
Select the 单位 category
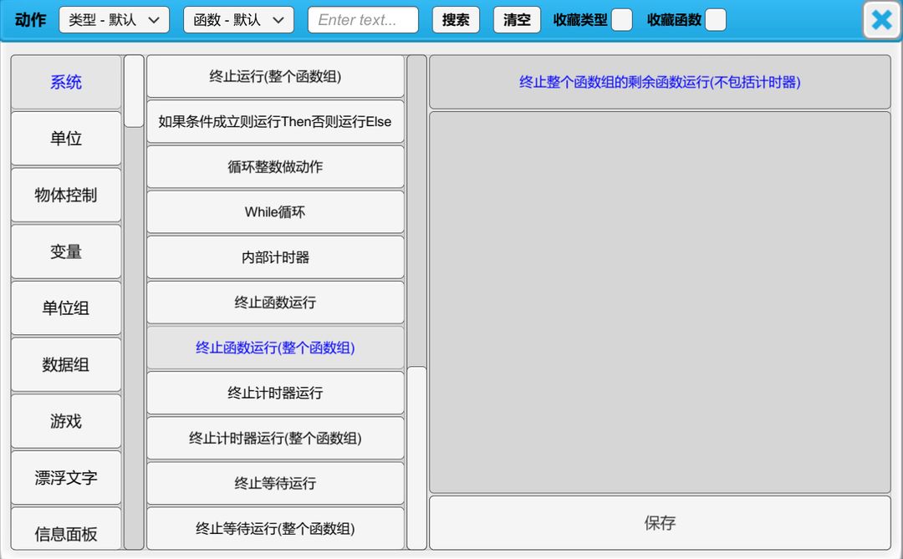66,138
